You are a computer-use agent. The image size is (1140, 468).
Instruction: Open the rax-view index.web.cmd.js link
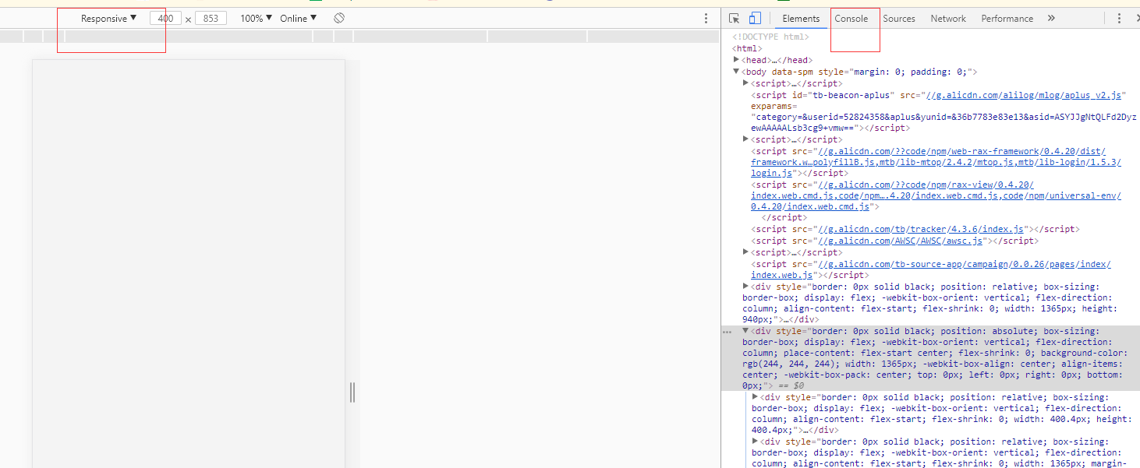(x=936, y=195)
